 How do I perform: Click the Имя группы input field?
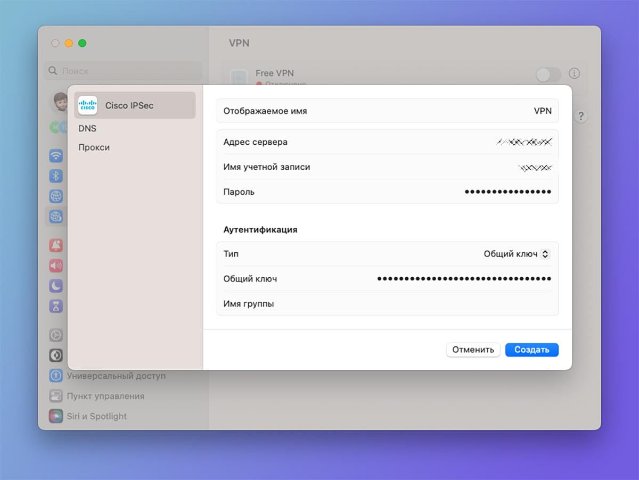(x=388, y=303)
